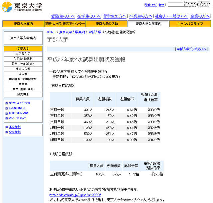Click the 572人 cell in later-schedule table
Viewport: 213px width, 203px height.
(x=117, y=174)
